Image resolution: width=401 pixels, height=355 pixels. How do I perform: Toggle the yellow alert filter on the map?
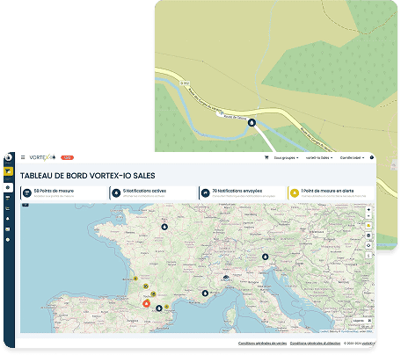tap(368, 226)
